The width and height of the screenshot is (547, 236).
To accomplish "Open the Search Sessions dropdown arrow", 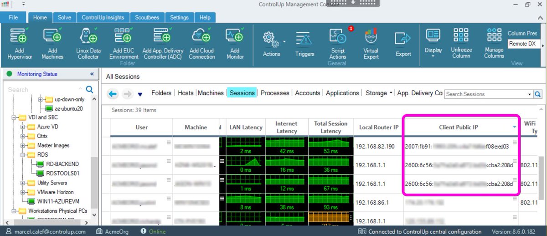I will point(529,94).
